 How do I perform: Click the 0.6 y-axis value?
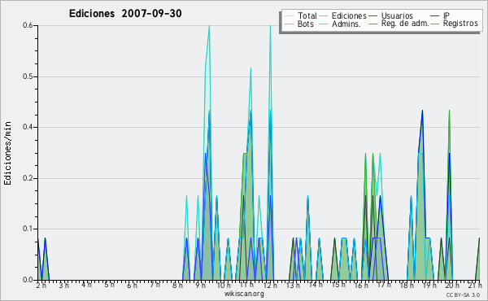pos(28,25)
